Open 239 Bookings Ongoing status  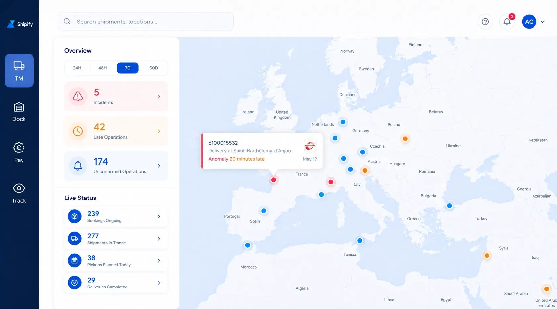(x=116, y=216)
